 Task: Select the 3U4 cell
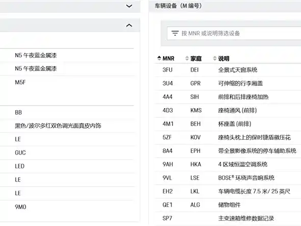pyautogui.click(x=167, y=83)
